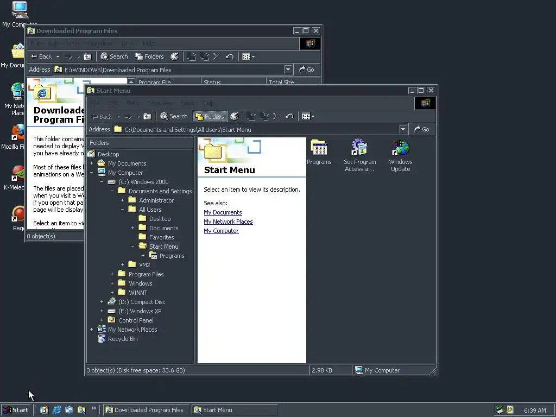Expand the Program Files folder node
Screen dimensions: 556x417
point(112,274)
